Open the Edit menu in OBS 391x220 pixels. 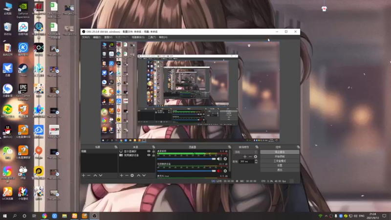tap(97, 37)
